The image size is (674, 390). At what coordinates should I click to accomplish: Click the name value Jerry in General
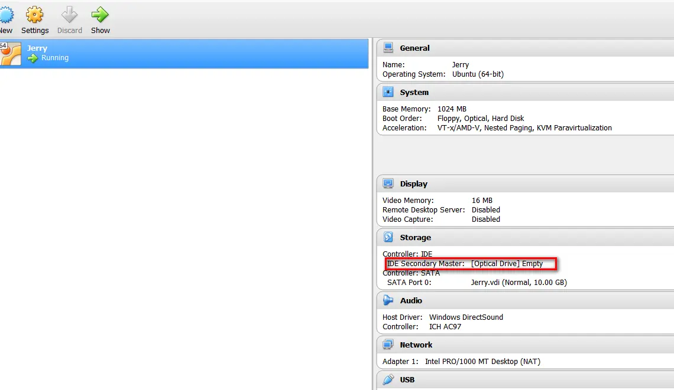[461, 65]
